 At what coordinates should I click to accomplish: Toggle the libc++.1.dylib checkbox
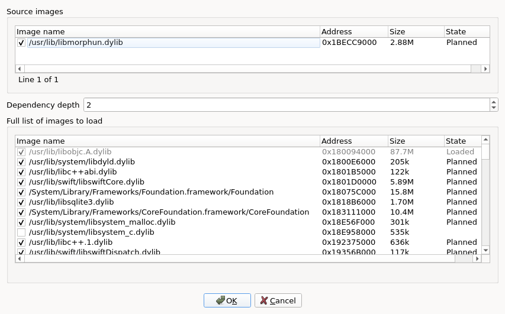point(21,242)
